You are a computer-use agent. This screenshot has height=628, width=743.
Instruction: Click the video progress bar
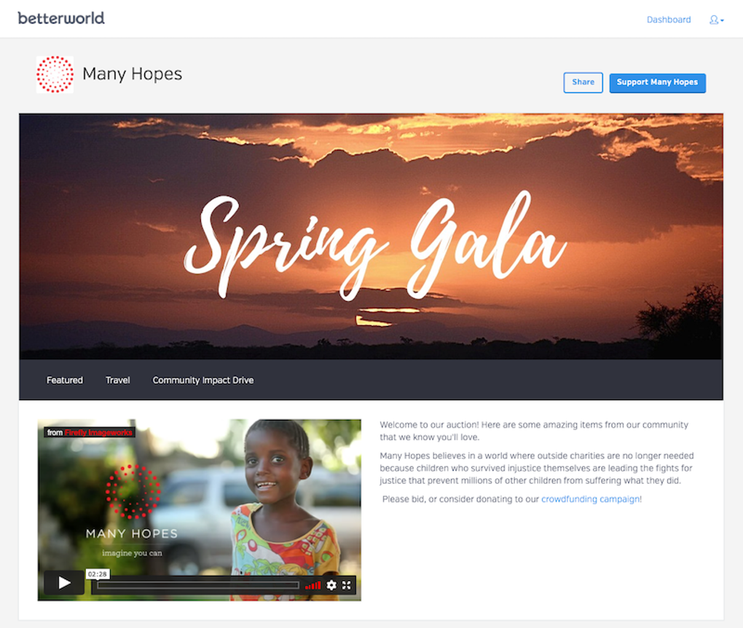tap(198, 585)
